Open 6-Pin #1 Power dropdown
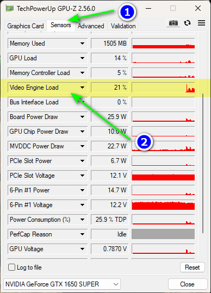 click(x=82, y=190)
